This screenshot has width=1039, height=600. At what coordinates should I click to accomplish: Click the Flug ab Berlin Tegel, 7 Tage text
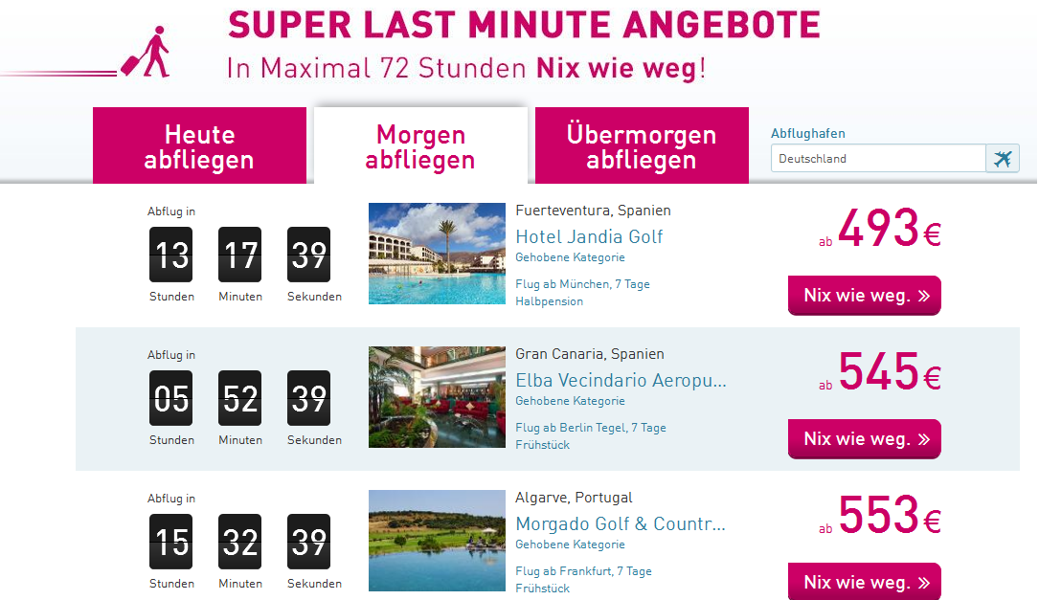[590, 428]
